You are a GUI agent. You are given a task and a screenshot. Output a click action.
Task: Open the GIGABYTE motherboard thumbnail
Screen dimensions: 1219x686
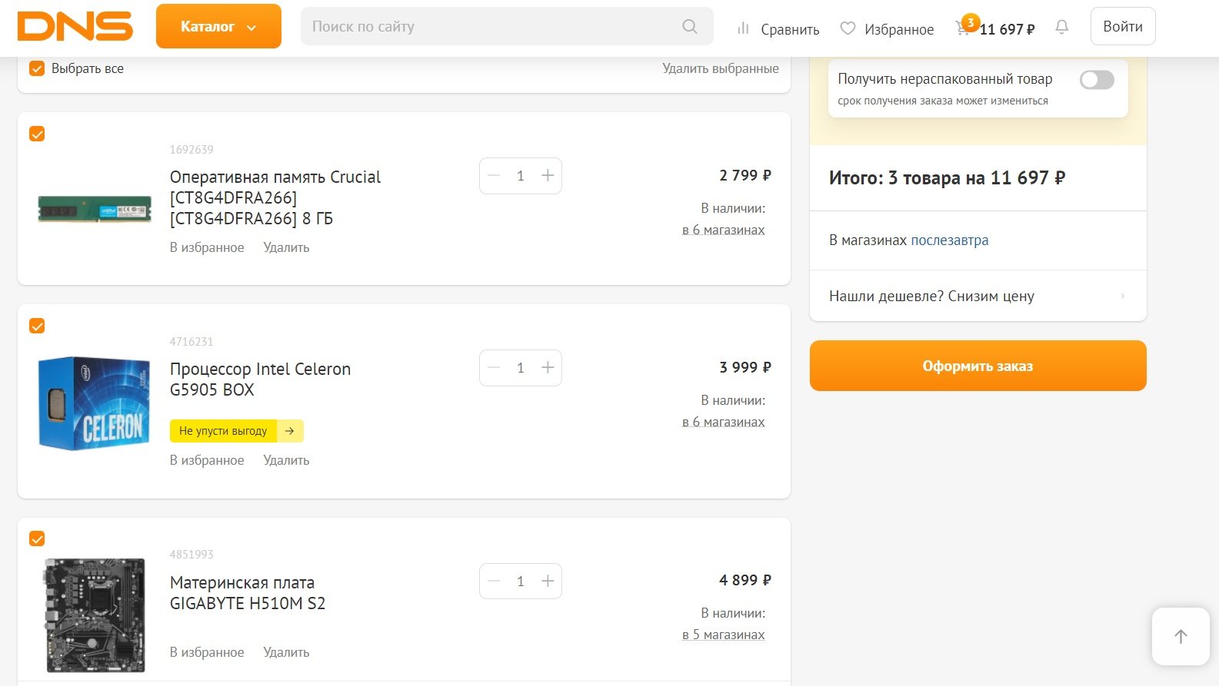click(95, 615)
